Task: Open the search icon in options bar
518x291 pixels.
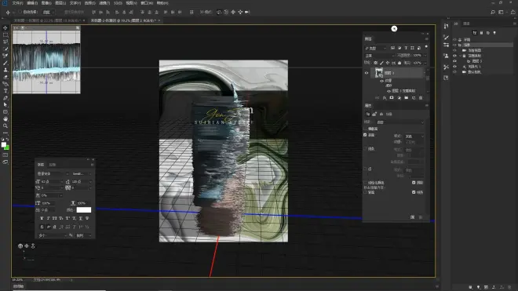Action: (x=493, y=13)
